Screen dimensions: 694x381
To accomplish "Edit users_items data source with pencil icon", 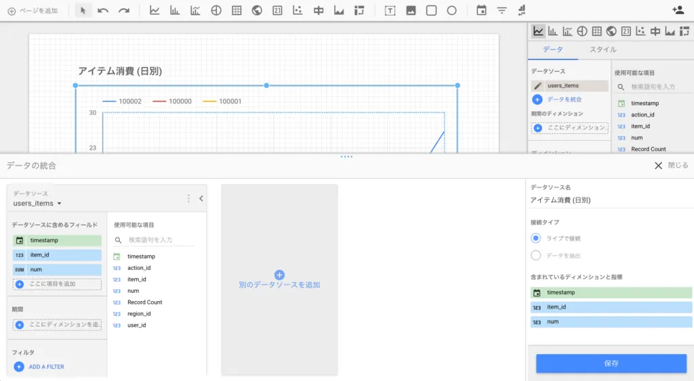I will pos(537,86).
